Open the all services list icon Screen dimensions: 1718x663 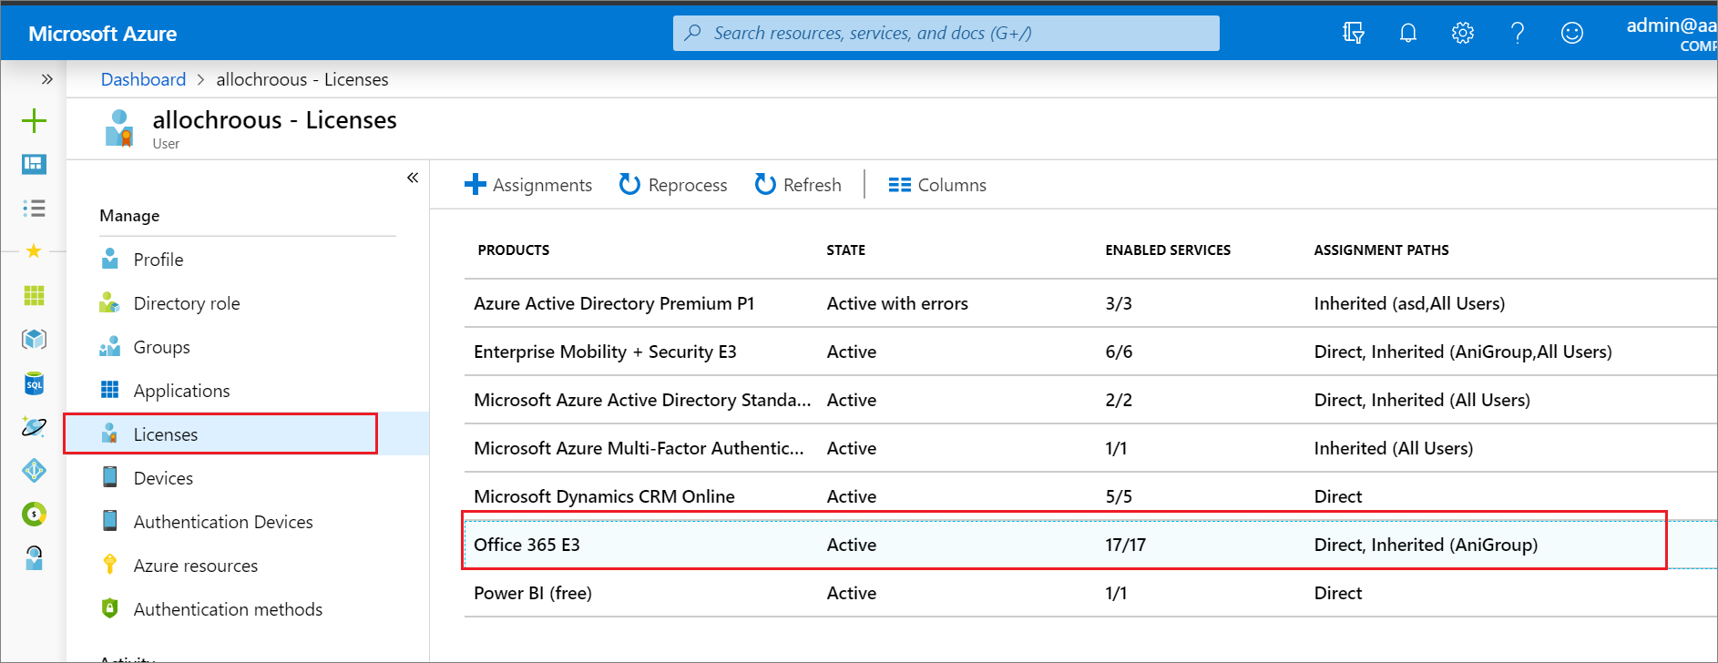coord(34,209)
